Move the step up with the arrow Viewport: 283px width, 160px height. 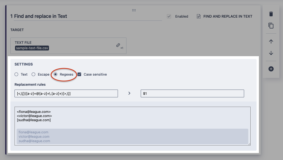tap(271, 41)
